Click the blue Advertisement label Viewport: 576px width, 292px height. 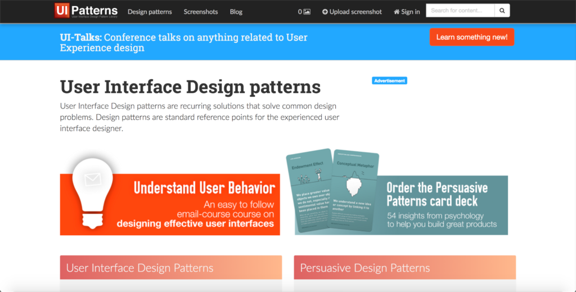pos(389,81)
